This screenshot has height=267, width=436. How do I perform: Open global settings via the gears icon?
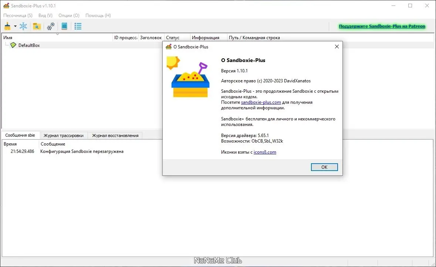(51, 26)
